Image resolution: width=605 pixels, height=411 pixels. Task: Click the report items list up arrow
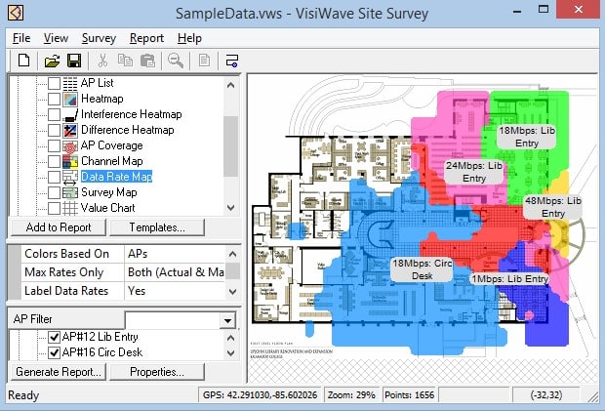tap(230, 85)
